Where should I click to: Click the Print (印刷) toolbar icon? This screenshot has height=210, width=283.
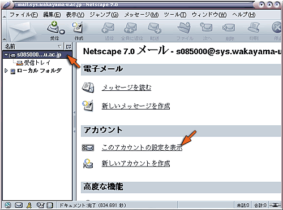254,28
